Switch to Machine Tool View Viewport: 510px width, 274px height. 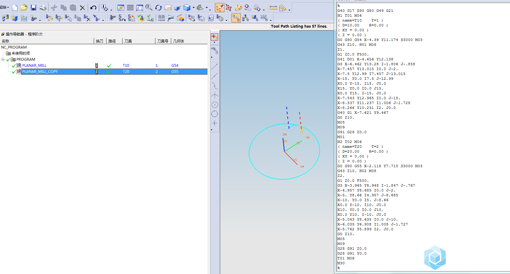point(245,18)
